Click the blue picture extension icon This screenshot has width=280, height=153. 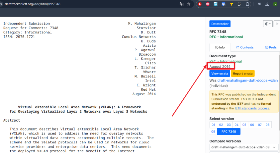[x=216, y=4]
